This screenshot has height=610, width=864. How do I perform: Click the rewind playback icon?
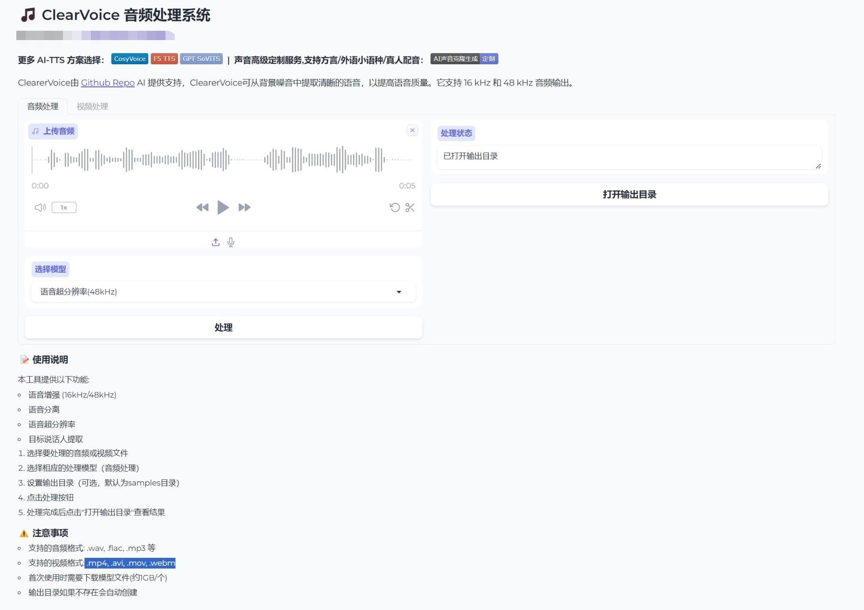(x=202, y=208)
